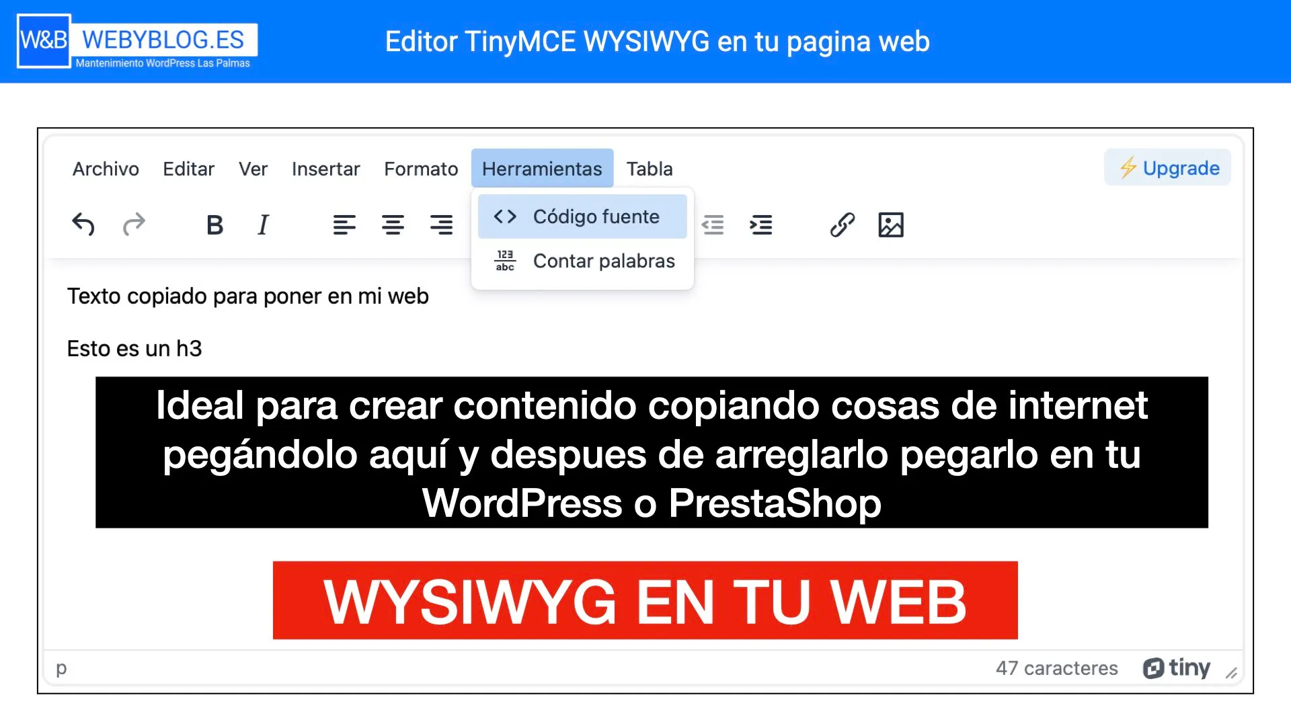Click the text 'Texto copiado para poner en mi web'
The width and height of the screenshot is (1291, 726).
click(x=247, y=296)
